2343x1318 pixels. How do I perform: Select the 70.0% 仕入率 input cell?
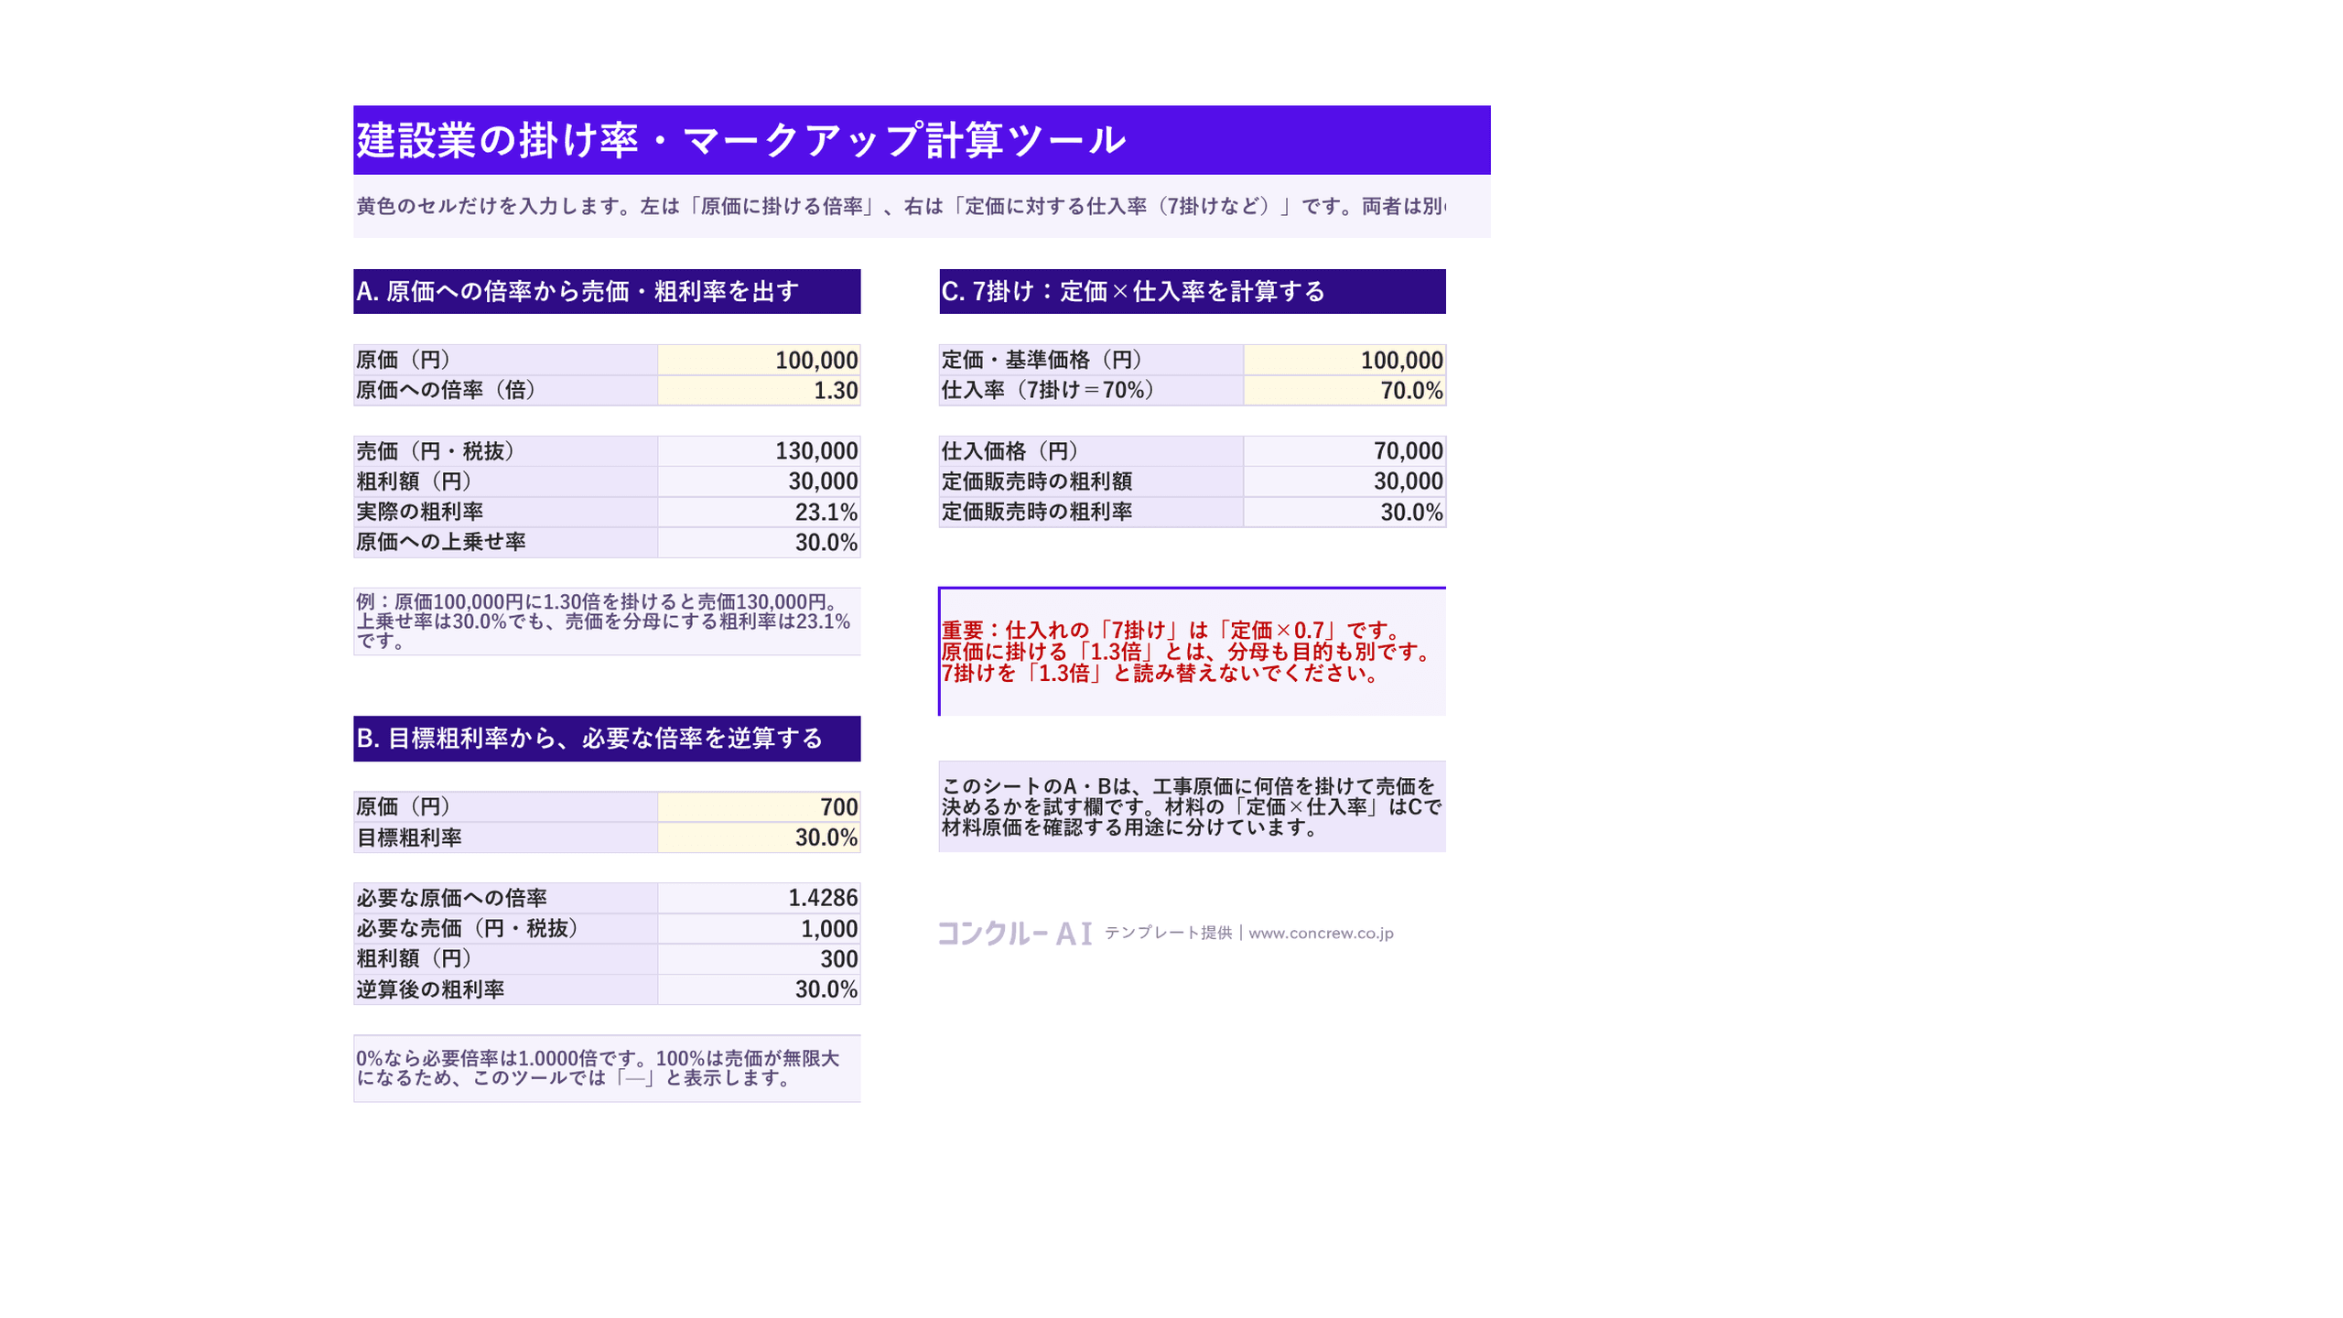pos(1344,390)
